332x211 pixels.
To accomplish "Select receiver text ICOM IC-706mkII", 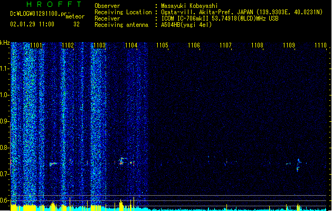I will 185,18.
